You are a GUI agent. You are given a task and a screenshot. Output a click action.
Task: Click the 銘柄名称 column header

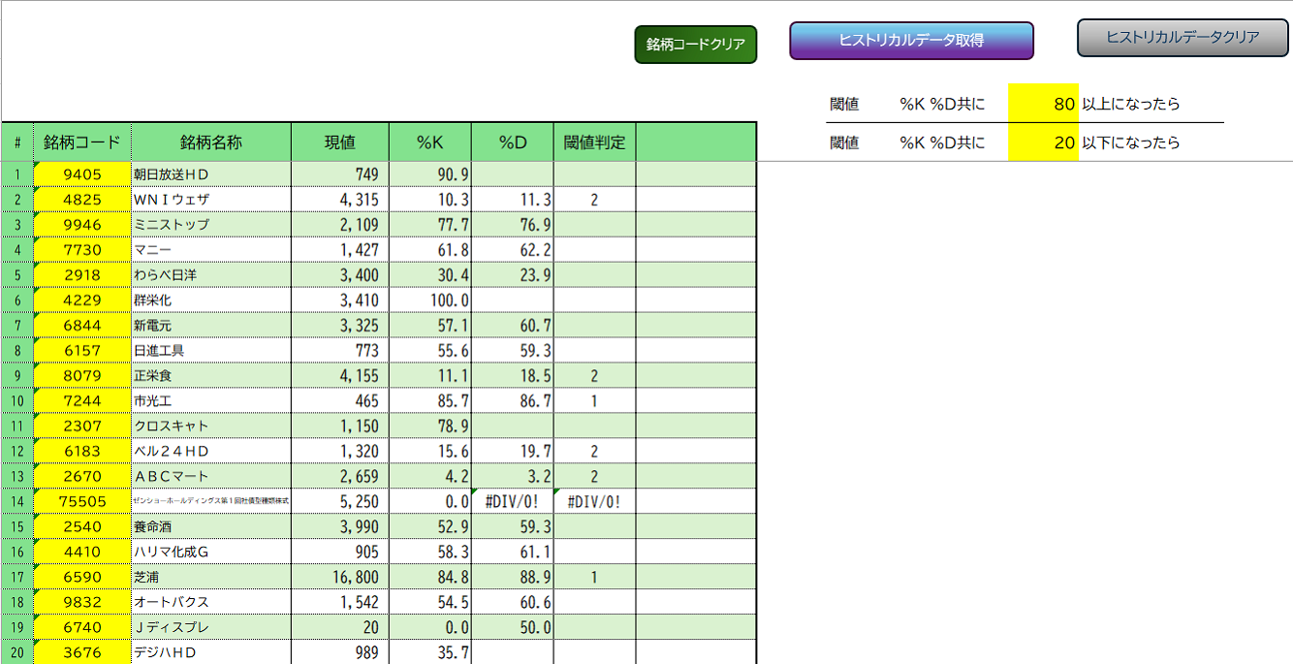click(x=211, y=142)
